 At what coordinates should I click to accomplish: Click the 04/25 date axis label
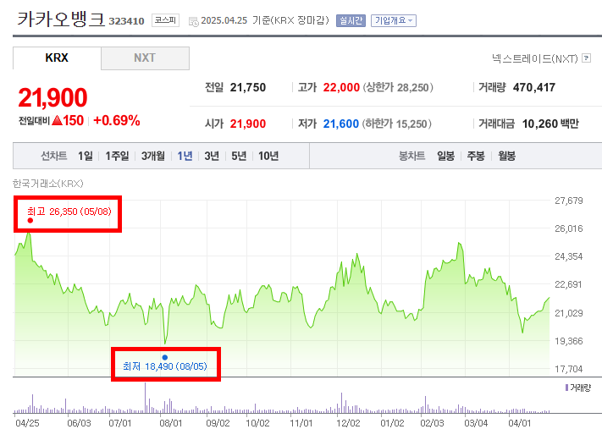[27, 423]
